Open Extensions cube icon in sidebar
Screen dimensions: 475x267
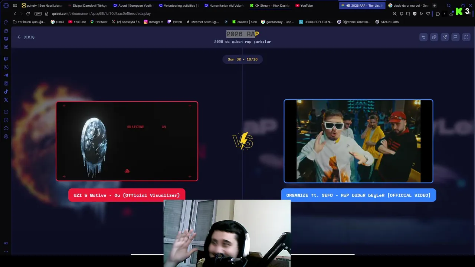[6, 128]
